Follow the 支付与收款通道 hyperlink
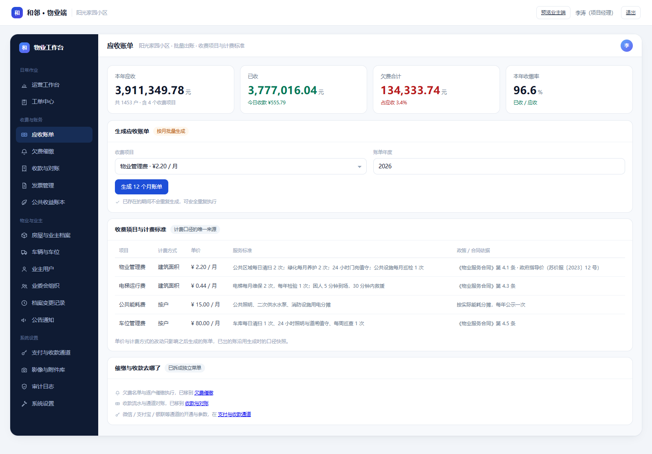 pos(234,414)
